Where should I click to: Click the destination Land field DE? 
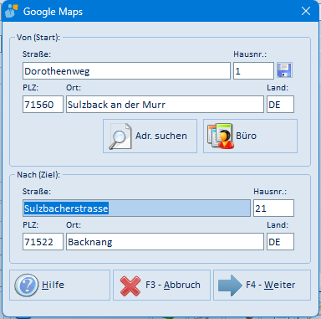(280, 242)
